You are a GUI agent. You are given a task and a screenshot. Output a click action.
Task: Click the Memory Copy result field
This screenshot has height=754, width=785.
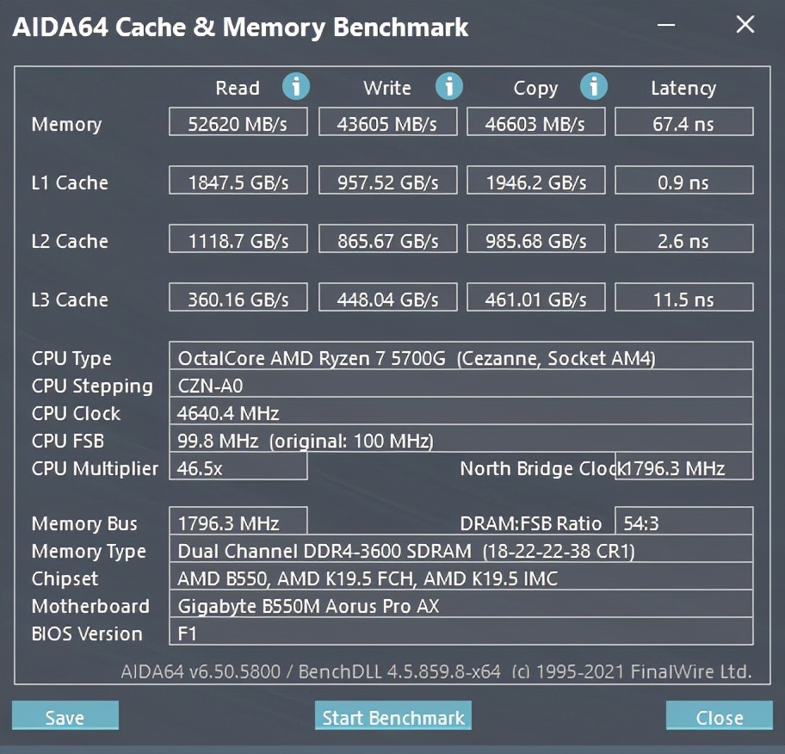click(535, 123)
